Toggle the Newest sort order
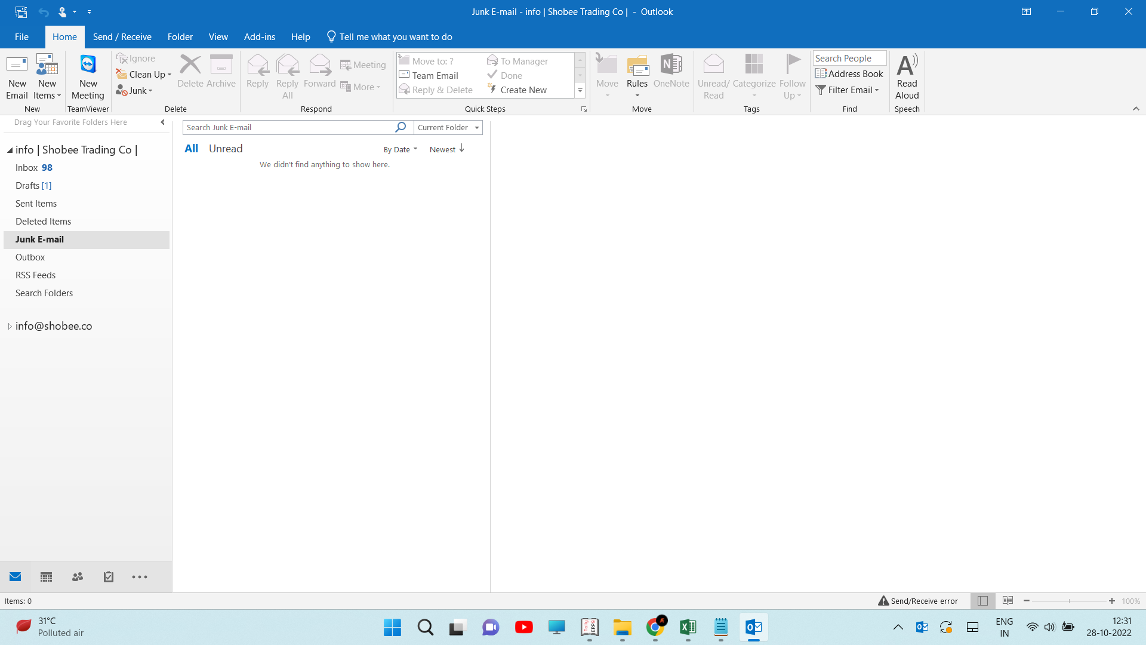Screen dimensions: 1146x645 pos(447,149)
